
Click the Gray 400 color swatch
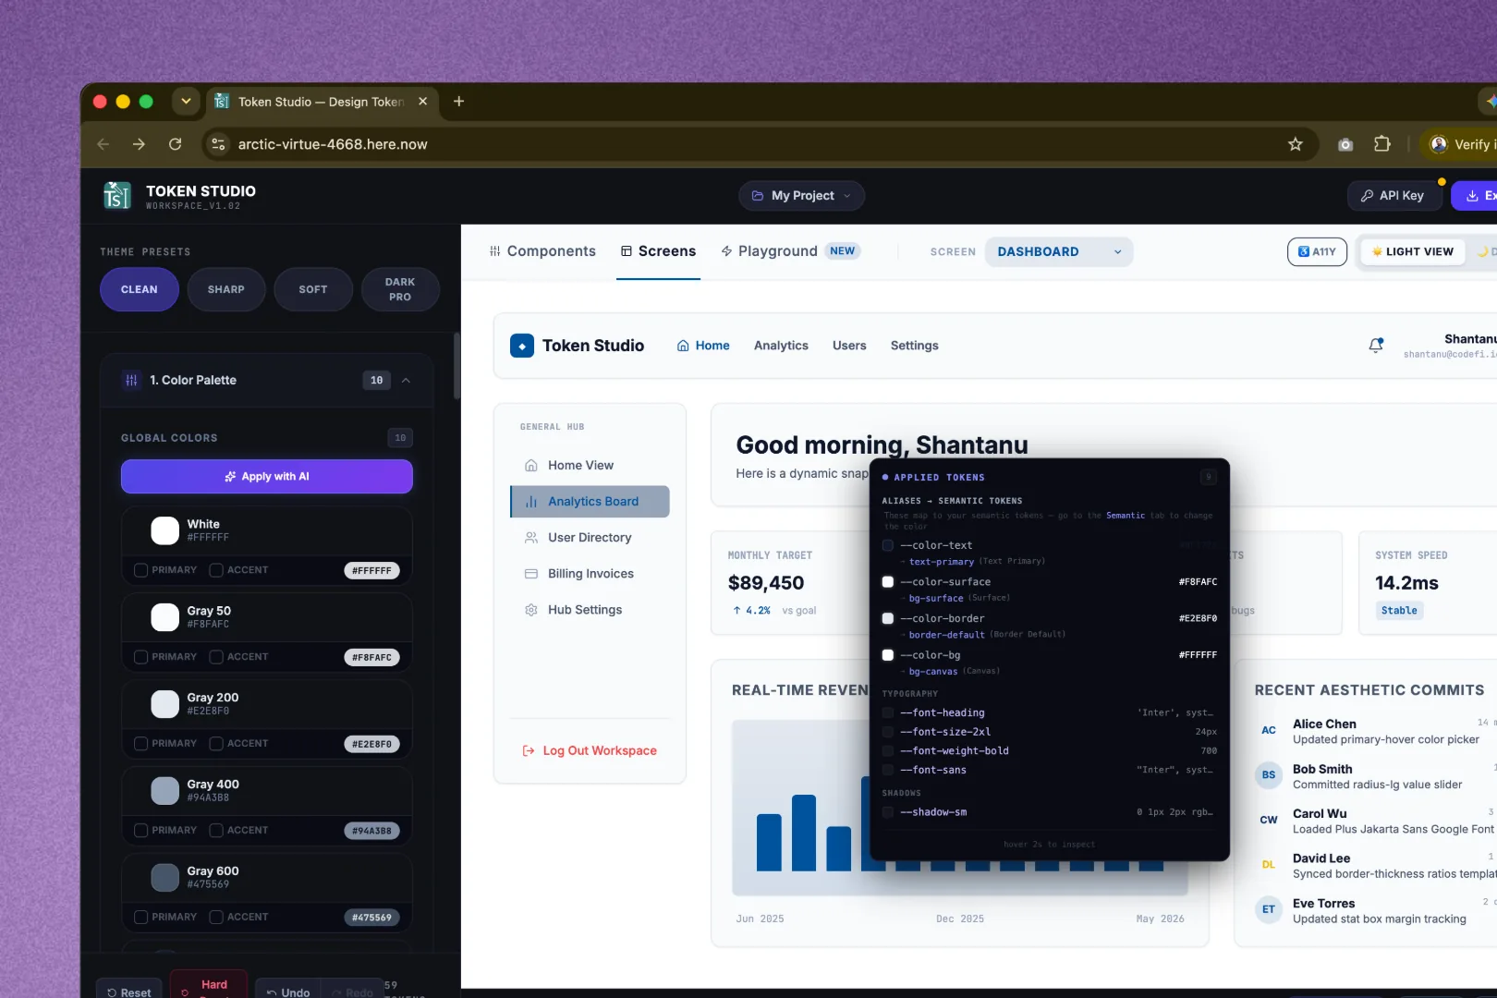pyautogui.click(x=165, y=791)
